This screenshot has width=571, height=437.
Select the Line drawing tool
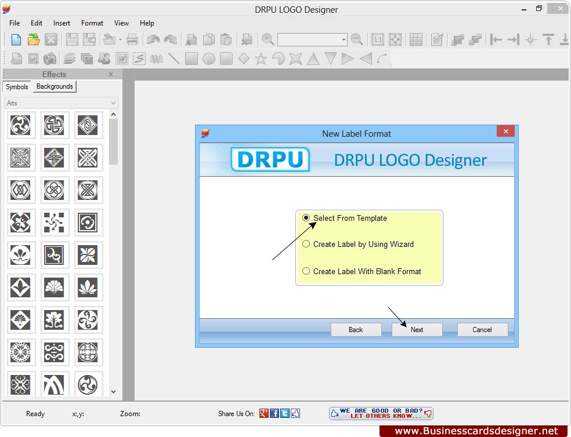(x=174, y=59)
